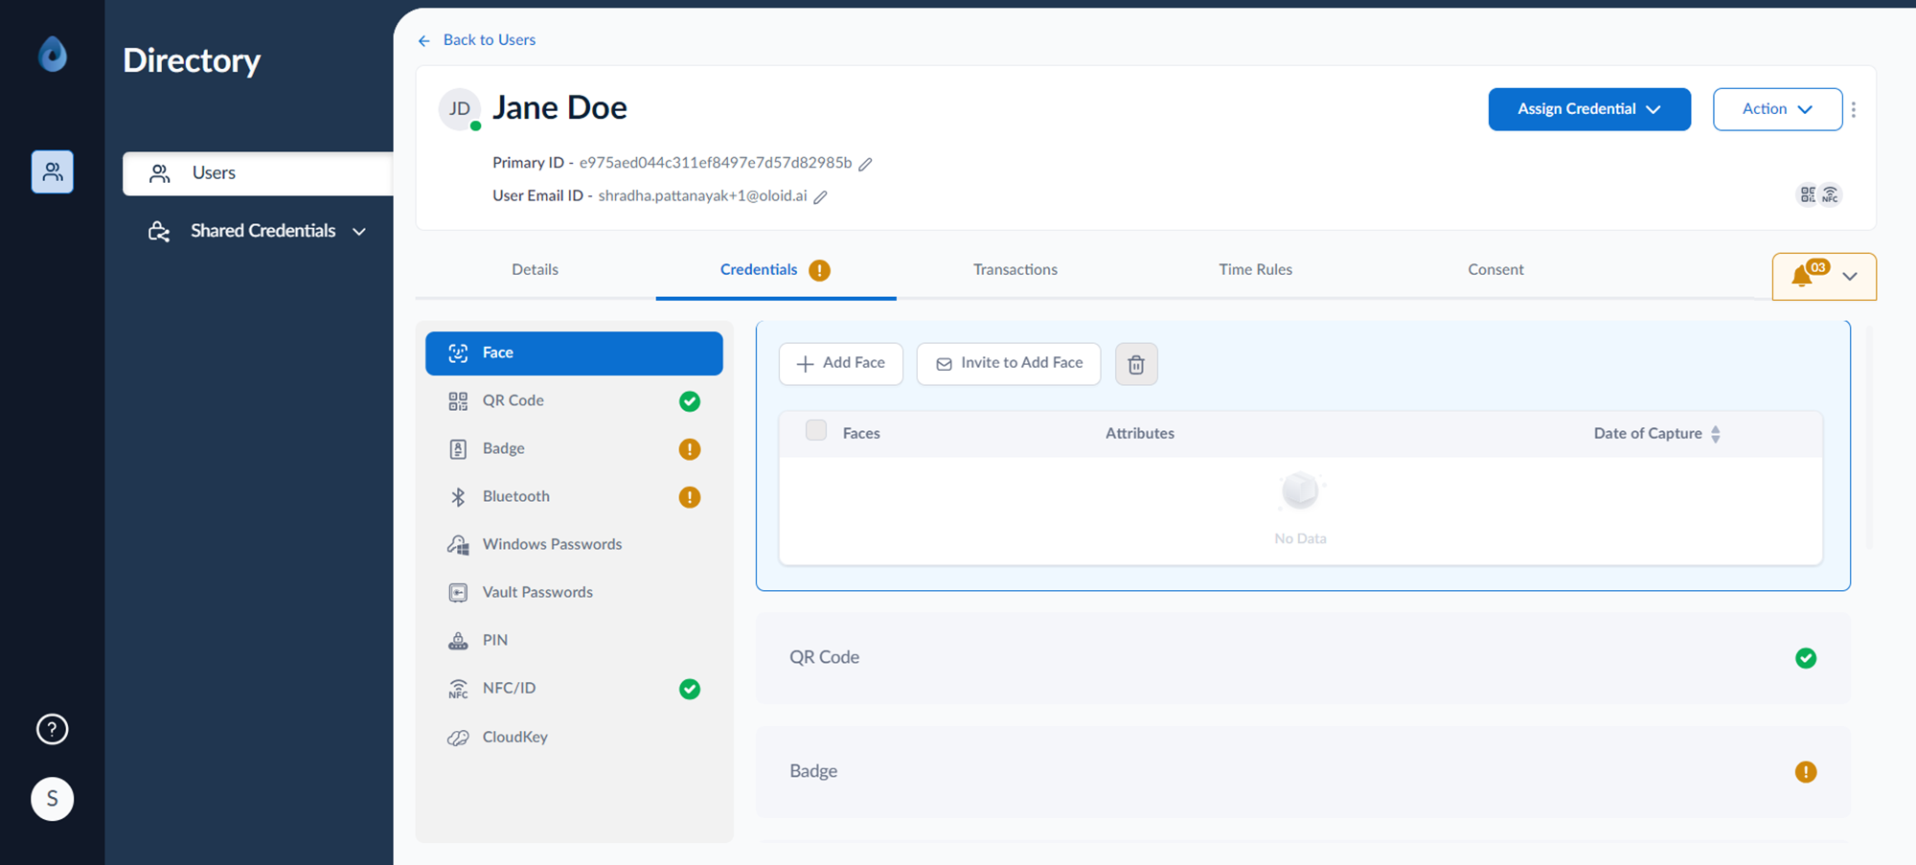Select NFC/ID credential in list
1916x865 pixels.
click(574, 689)
